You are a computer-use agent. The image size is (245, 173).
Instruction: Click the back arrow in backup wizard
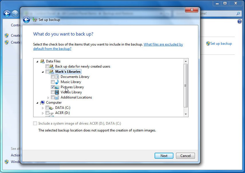(26, 19)
